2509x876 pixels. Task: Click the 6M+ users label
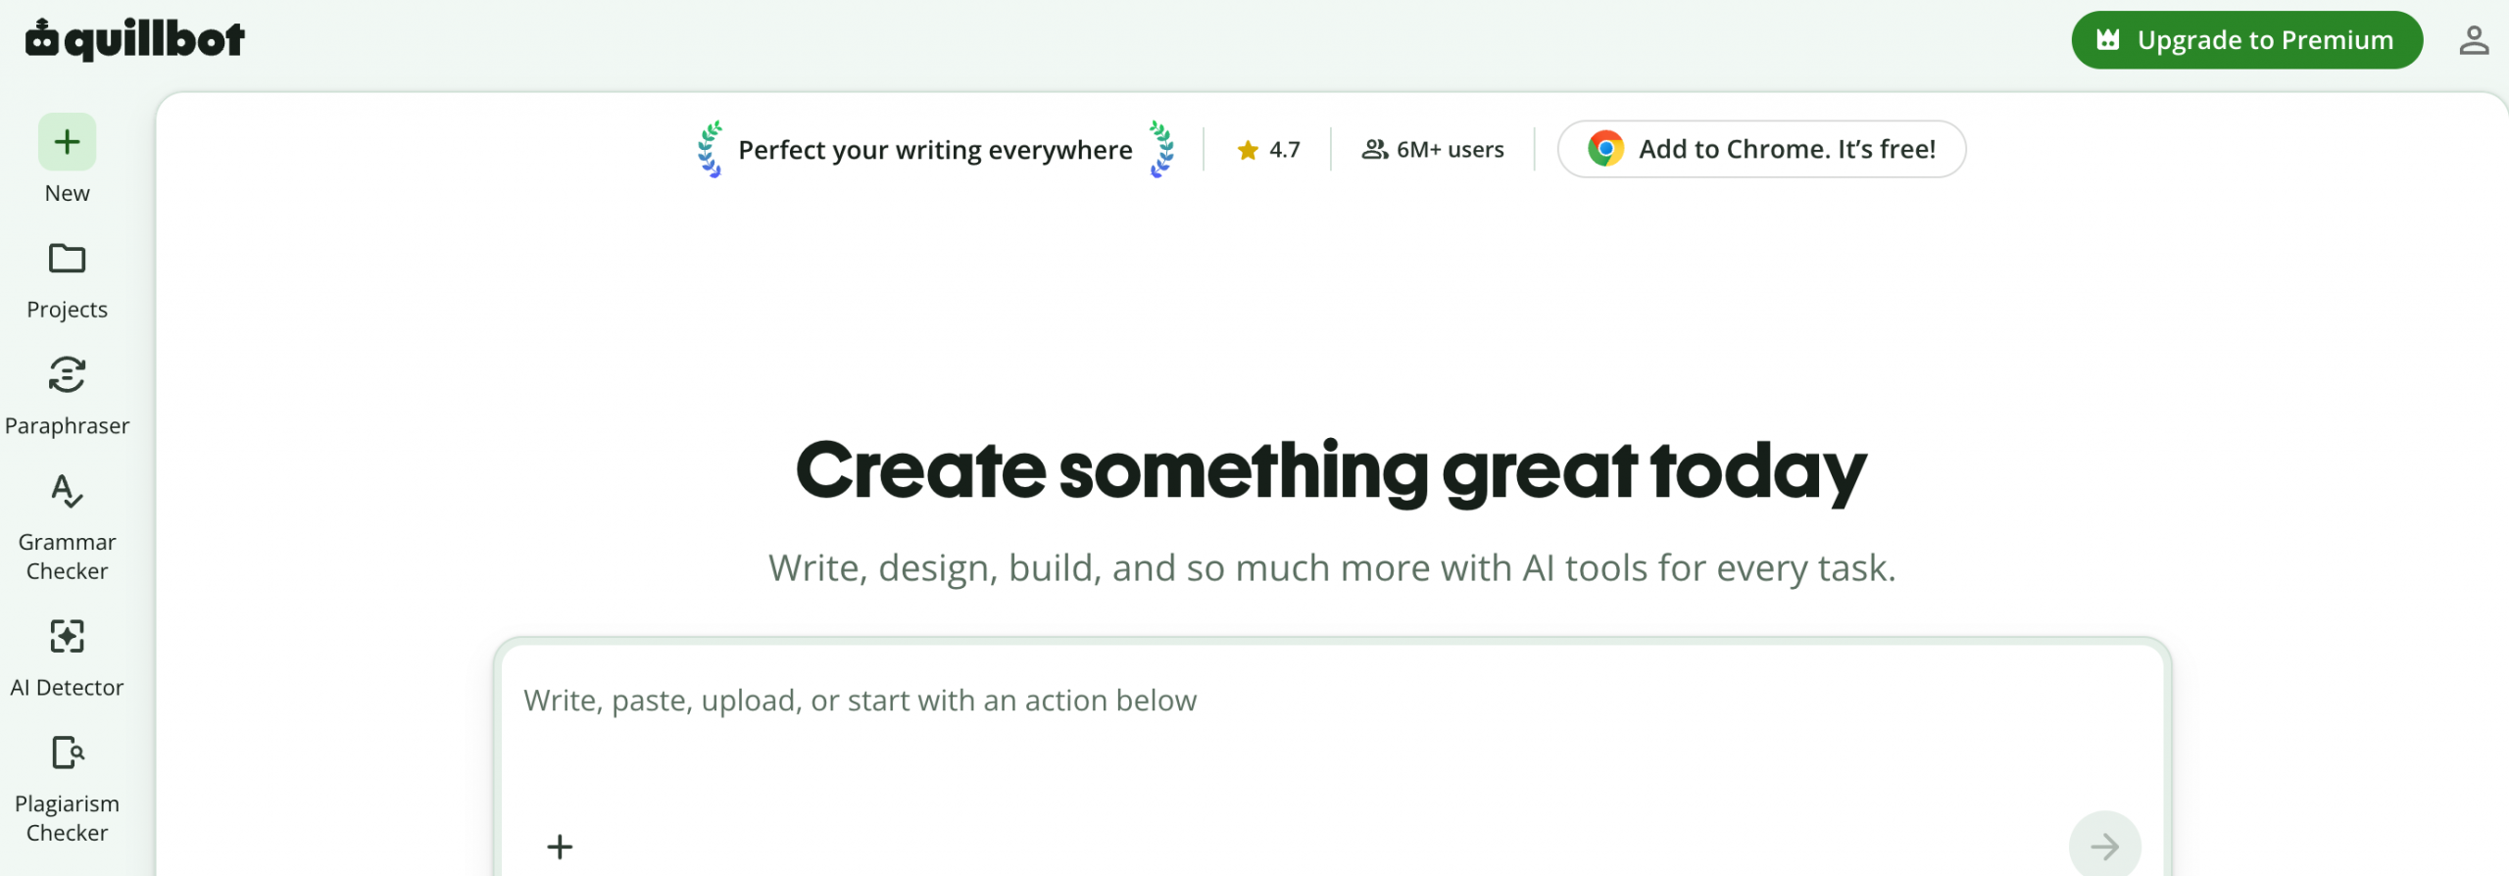pos(1433,150)
